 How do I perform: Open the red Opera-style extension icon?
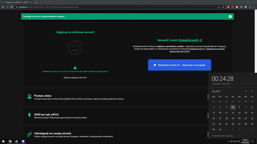(228, 7)
